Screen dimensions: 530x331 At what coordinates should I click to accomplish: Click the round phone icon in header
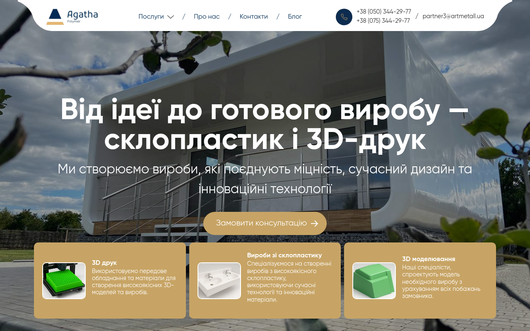344,17
